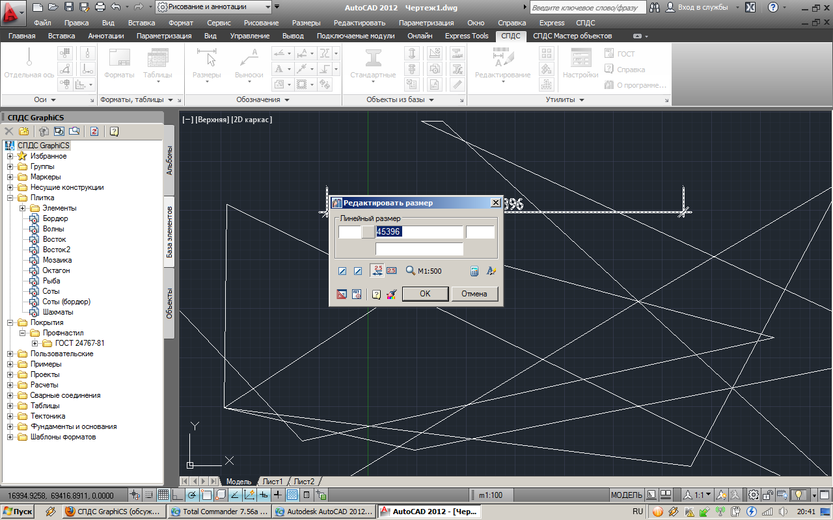Screen dimensions: 833x520
Task: Click the magnifier scale icon beside M1:500
Action: (x=411, y=270)
